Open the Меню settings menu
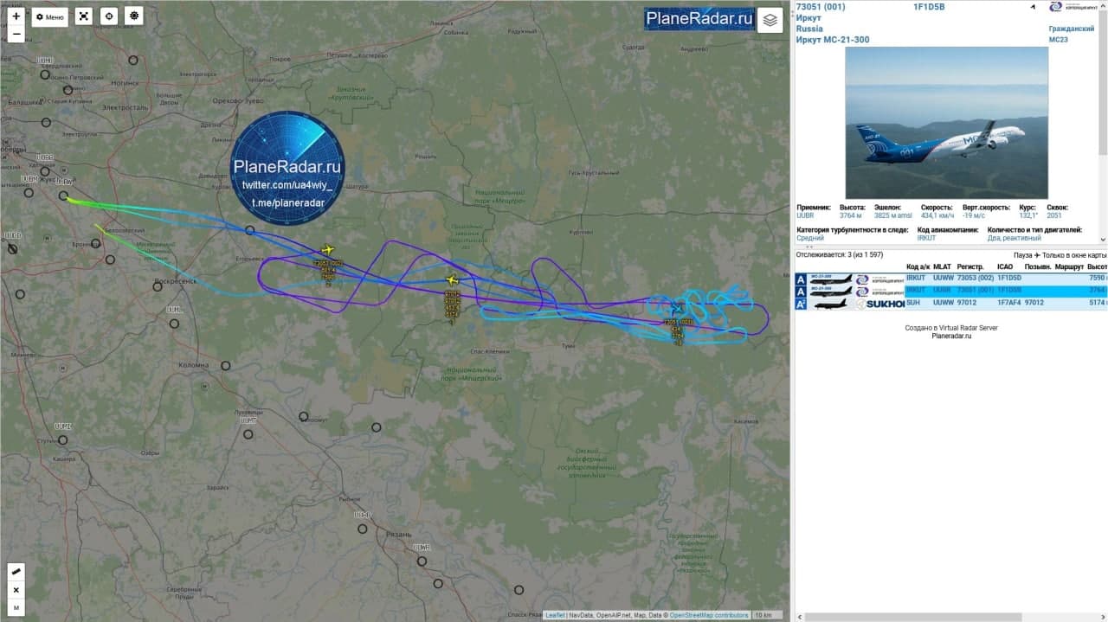 pyautogui.click(x=50, y=16)
